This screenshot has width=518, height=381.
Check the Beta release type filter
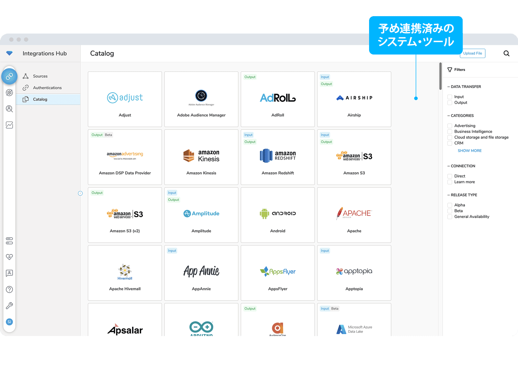pos(450,211)
